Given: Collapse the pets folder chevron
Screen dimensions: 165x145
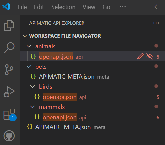Looking at the screenshot, I should pyautogui.click(x=29, y=67).
